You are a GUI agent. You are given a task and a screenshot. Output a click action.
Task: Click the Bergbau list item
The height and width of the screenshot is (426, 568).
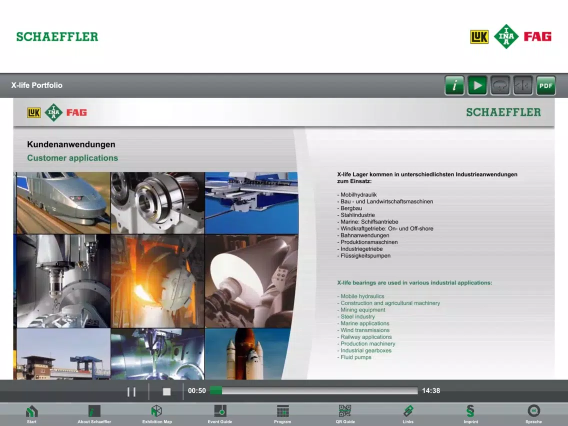coord(349,208)
